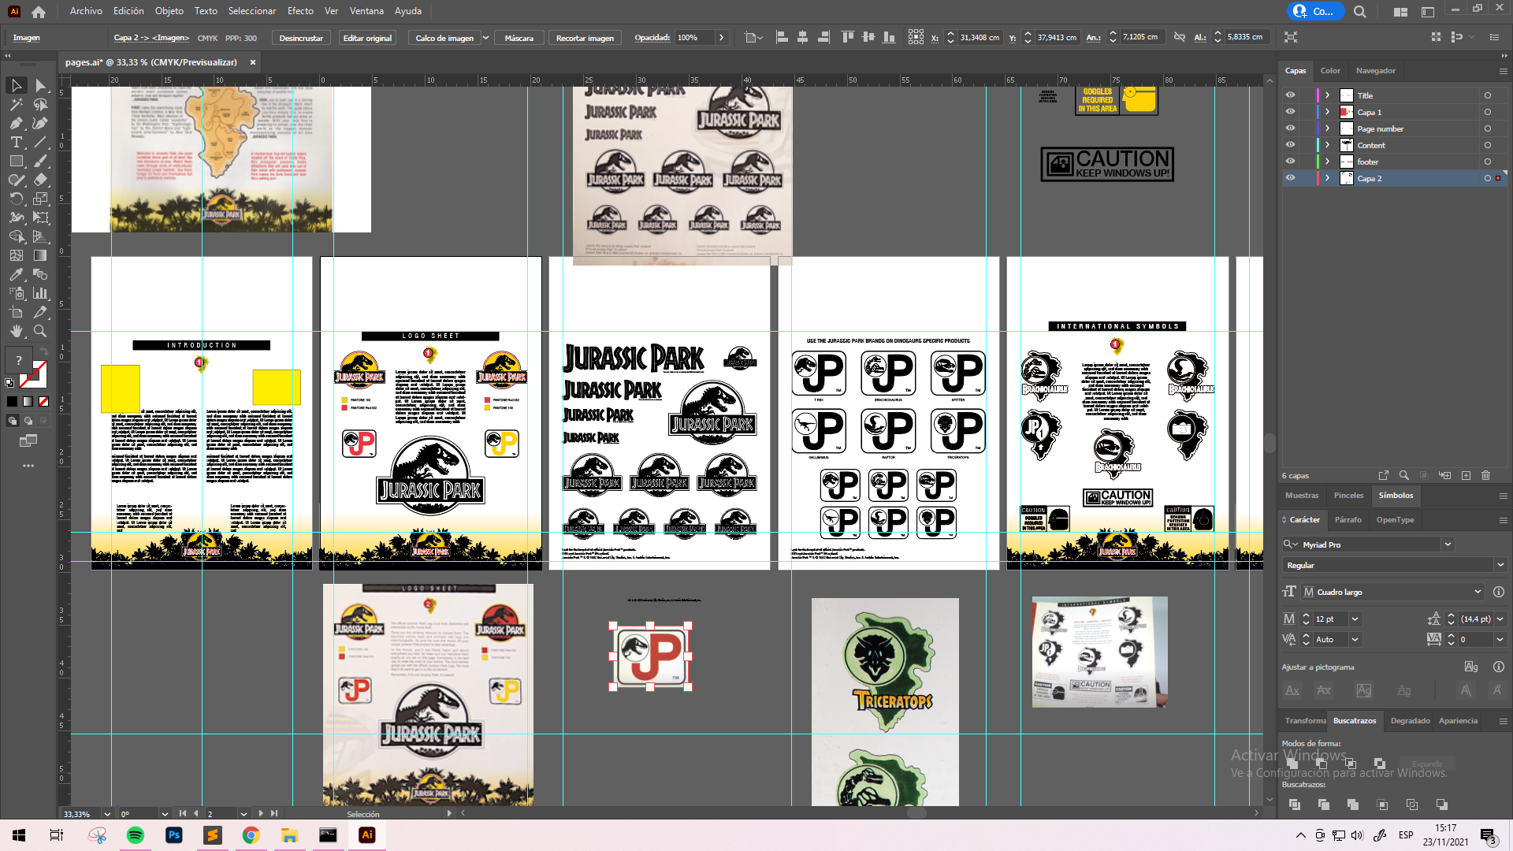Image resolution: width=1513 pixels, height=851 pixels.
Task: Hide the Title layer
Action: [x=1290, y=95]
